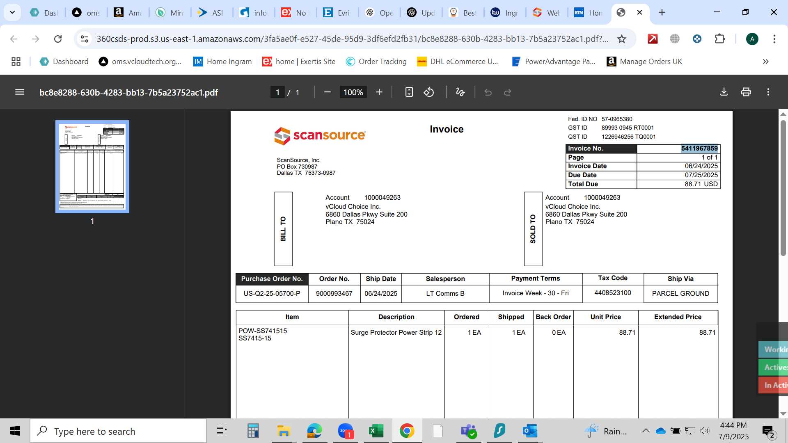Toggle the PDF sidebar menu icon

pos(19,92)
